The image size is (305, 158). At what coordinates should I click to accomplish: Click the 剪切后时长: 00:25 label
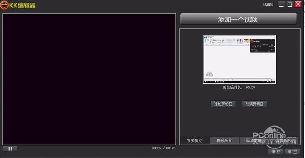coord(239,87)
